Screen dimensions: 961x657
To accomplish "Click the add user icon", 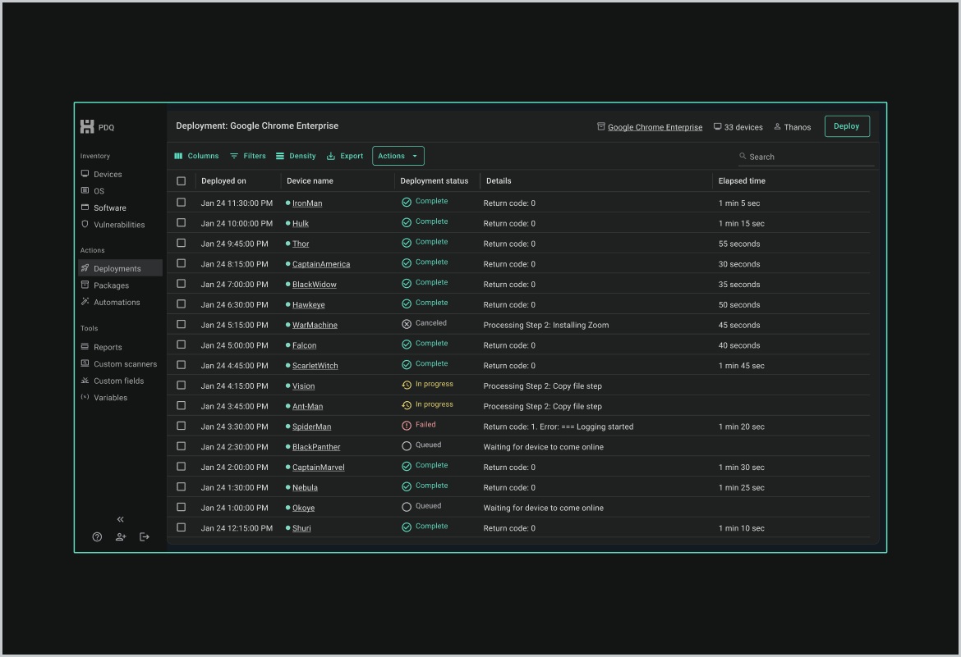I will [x=121, y=537].
